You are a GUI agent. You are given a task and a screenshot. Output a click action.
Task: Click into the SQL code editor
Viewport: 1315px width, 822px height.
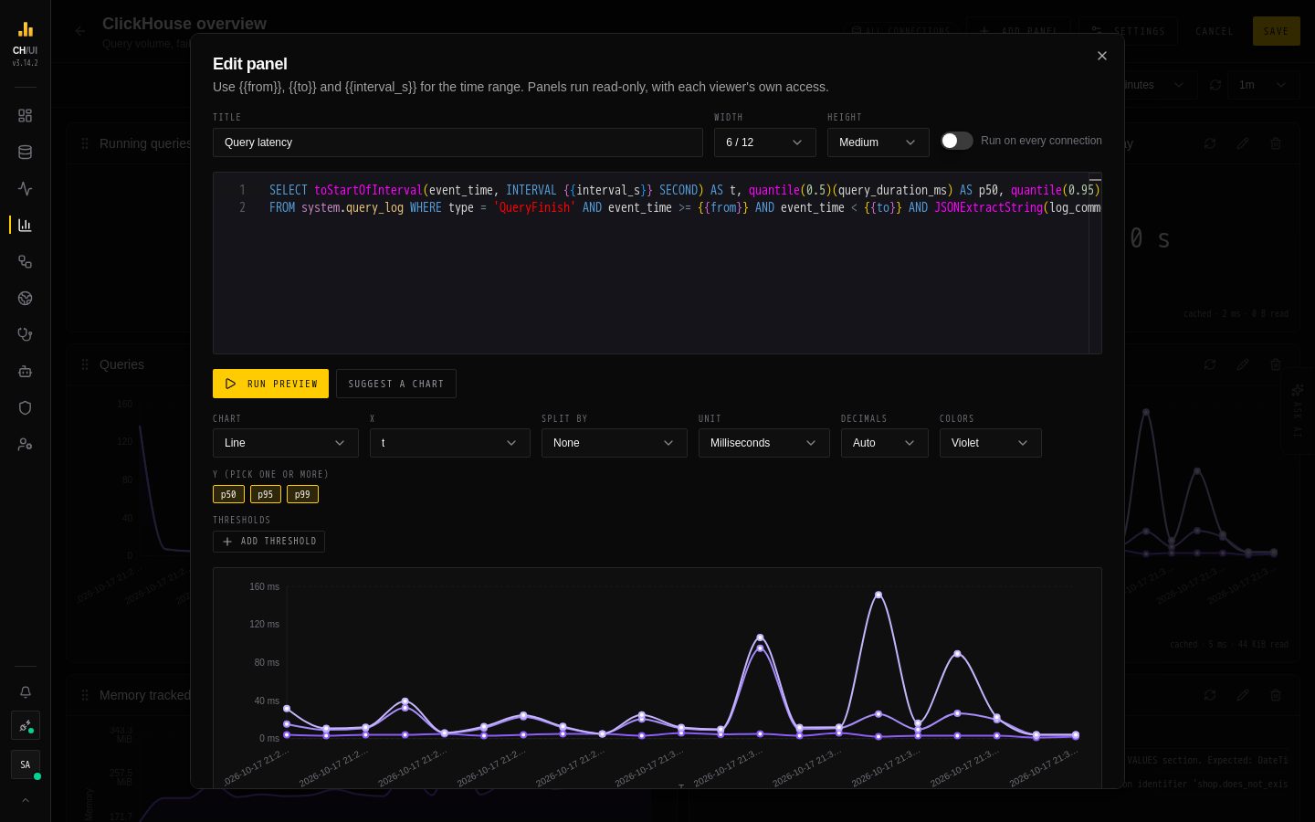pos(657,263)
